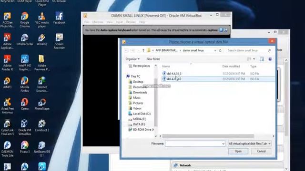This screenshot has height=171, width=305.
Task: Launch Picasa 3 desktop icon
Action: 25,147
